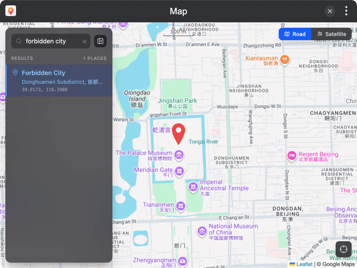Click The Palace Museum marker icon
Image resolution: width=357 pixels, height=268 pixels.
179,155
